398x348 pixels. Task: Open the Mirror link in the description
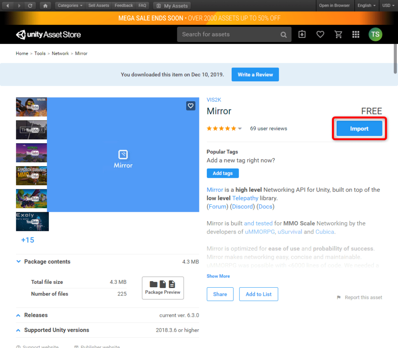point(215,190)
